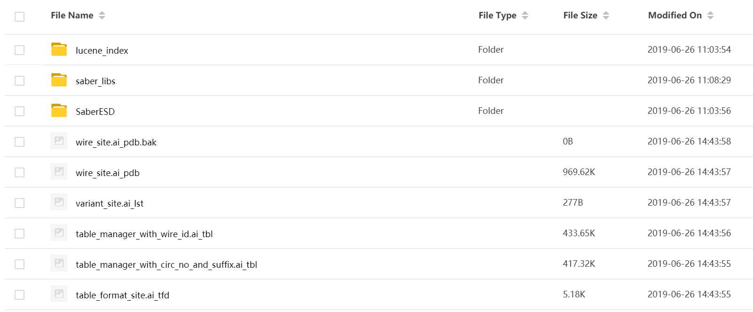This screenshot has width=753, height=312.
Task: Open the SaberESD folder name link
Action: pyautogui.click(x=95, y=112)
